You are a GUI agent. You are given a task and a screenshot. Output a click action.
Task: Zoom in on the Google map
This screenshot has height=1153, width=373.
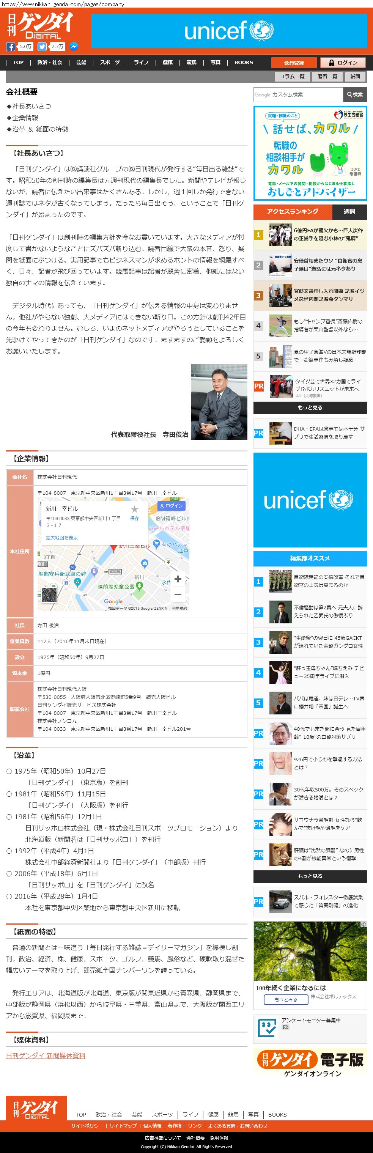coord(178,579)
